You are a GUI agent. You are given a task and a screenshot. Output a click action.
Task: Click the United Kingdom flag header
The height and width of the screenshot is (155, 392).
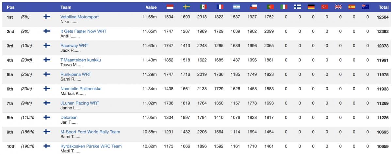point(338,7)
